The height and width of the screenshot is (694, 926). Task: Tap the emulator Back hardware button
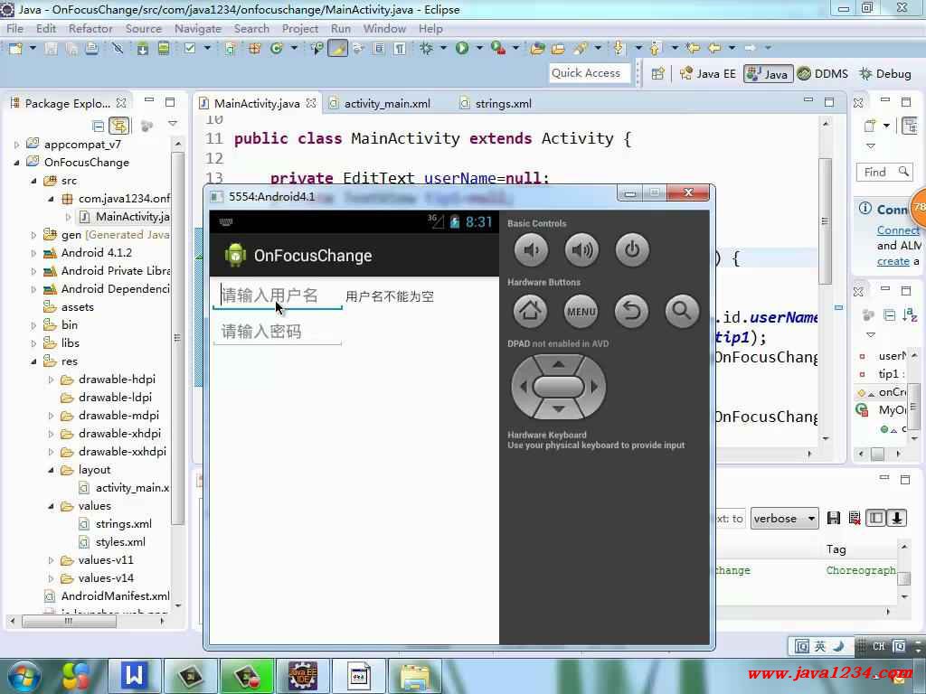click(632, 311)
